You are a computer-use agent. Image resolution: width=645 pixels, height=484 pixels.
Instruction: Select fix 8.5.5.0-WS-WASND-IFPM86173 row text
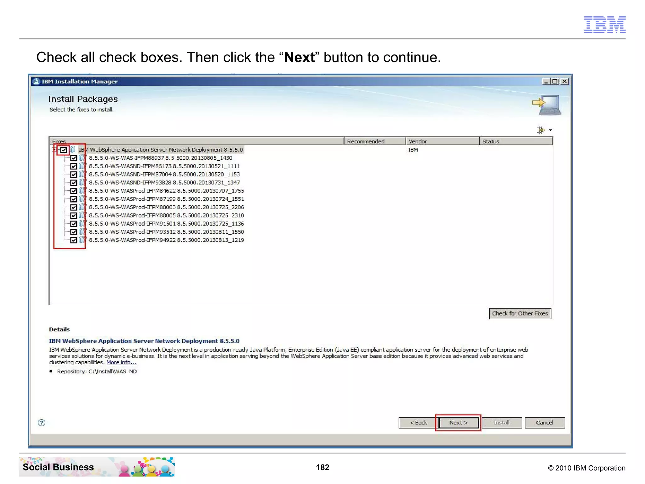tap(164, 166)
